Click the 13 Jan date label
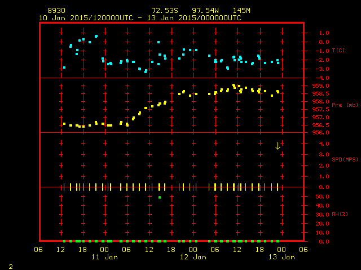Image resolution: width=361 pixels, height=270 pixels. (281, 257)
